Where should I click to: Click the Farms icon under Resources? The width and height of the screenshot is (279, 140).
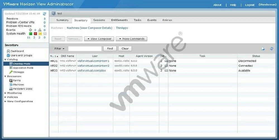point(11,80)
